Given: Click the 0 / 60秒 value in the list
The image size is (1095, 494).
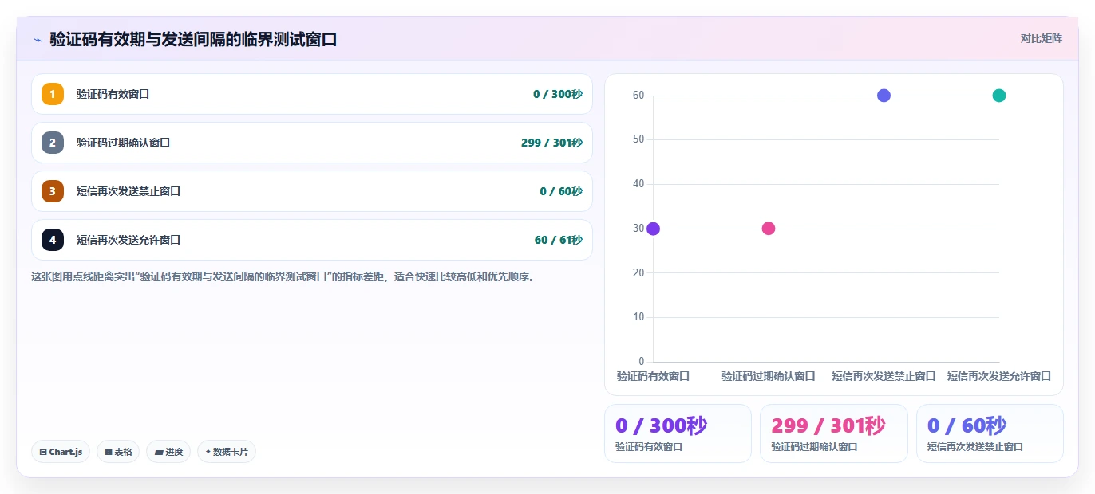Looking at the screenshot, I should pyautogui.click(x=561, y=191).
